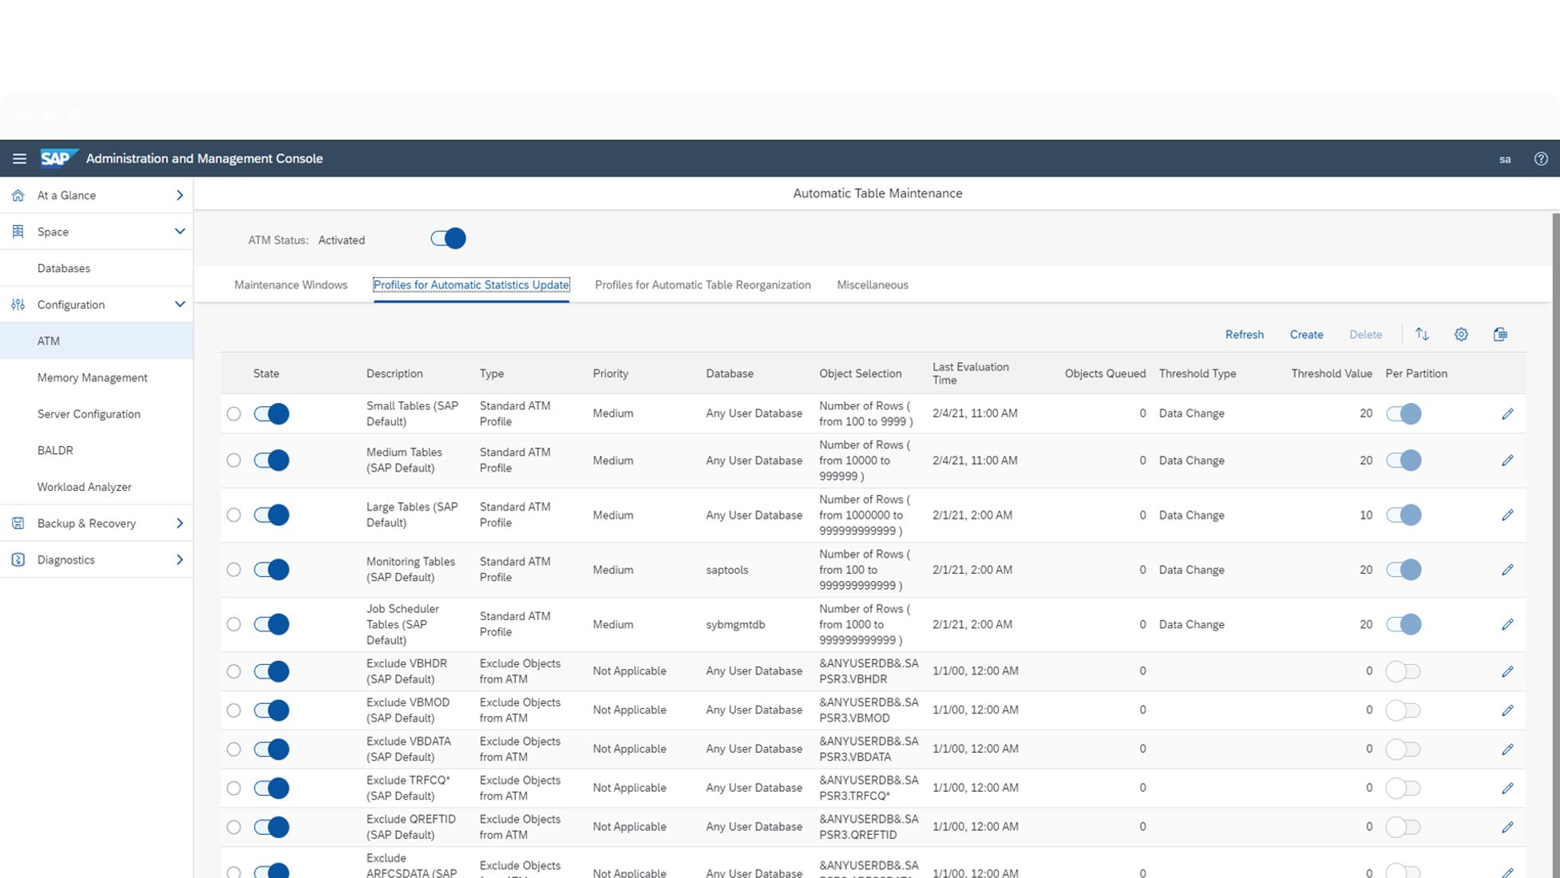This screenshot has height=878, width=1560.
Task: Switch to Maintenance Windows tab
Action: (x=291, y=285)
